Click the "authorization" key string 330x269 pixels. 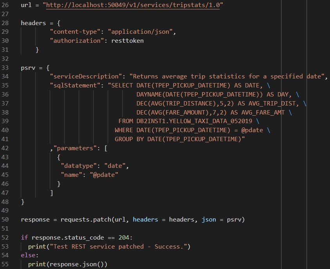[x=77, y=41]
